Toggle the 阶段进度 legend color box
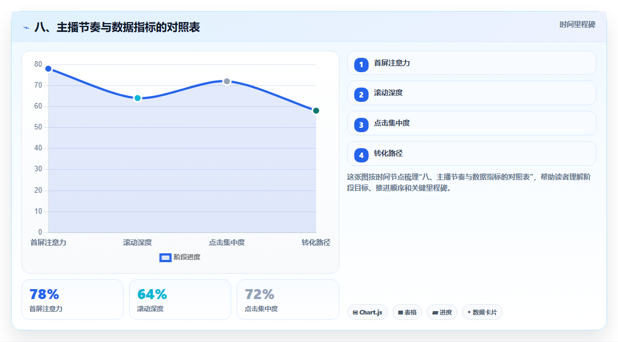Screen dimensions: 618x342 (165, 258)
